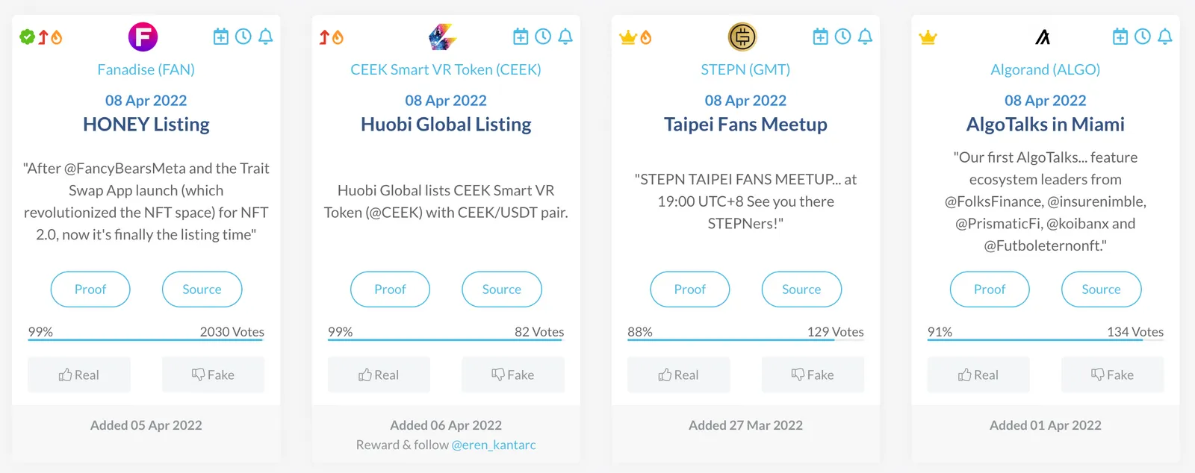Screen dimensions: 1195x473
Task: Add Algorand event to calendar icon
Action: [1120, 37]
